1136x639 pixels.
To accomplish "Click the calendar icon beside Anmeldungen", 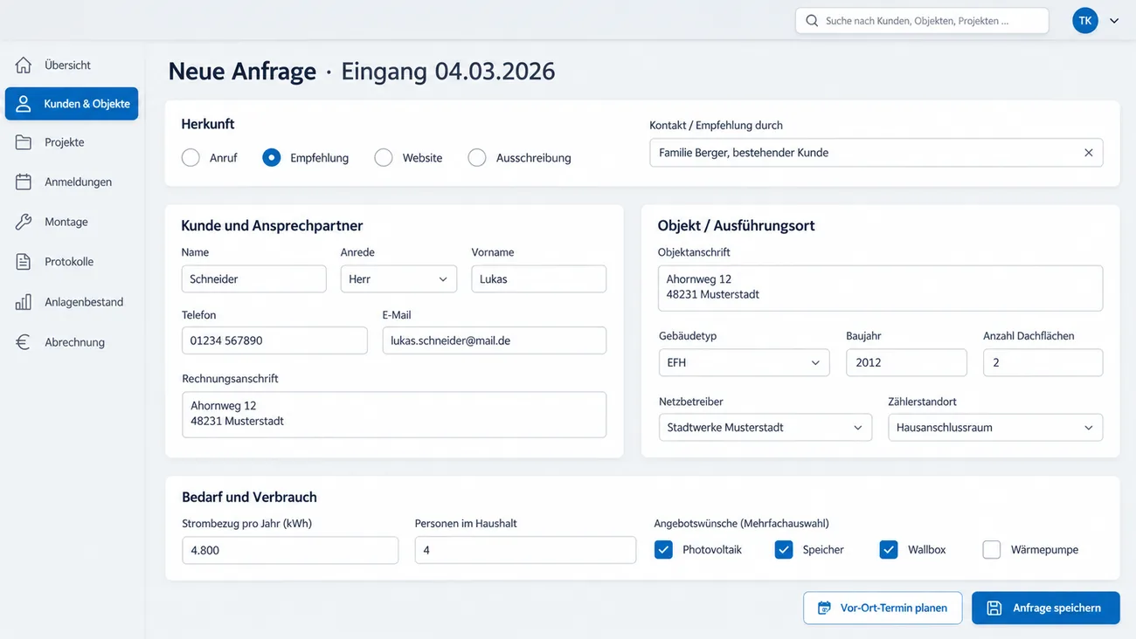I will (x=24, y=182).
